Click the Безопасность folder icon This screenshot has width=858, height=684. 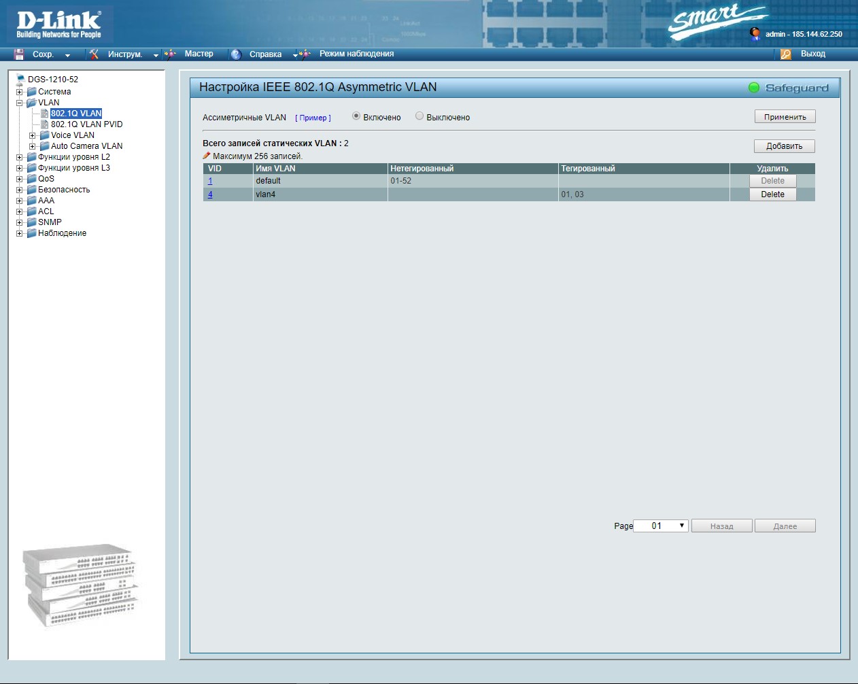pos(31,190)
